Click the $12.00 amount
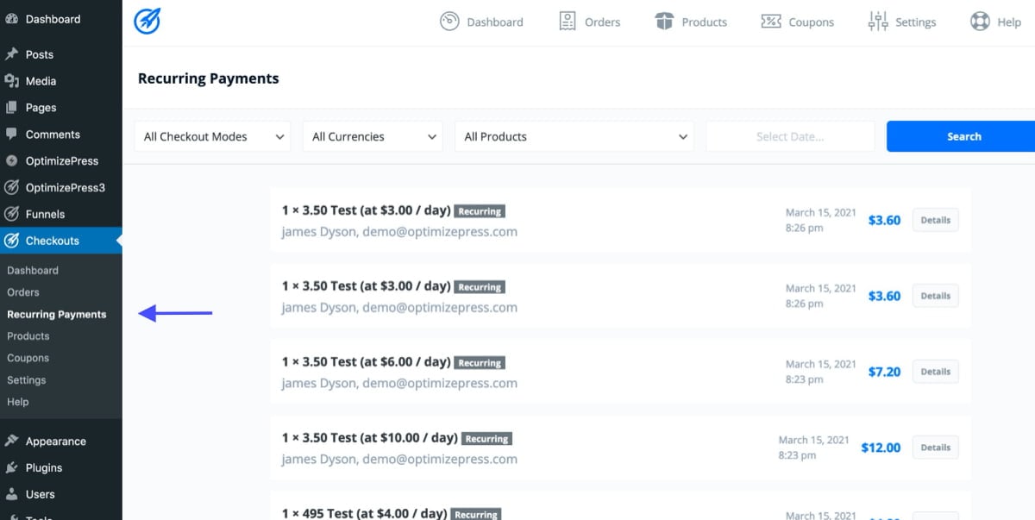Screen dimensions: 1035x520 [x=881, y=448]
